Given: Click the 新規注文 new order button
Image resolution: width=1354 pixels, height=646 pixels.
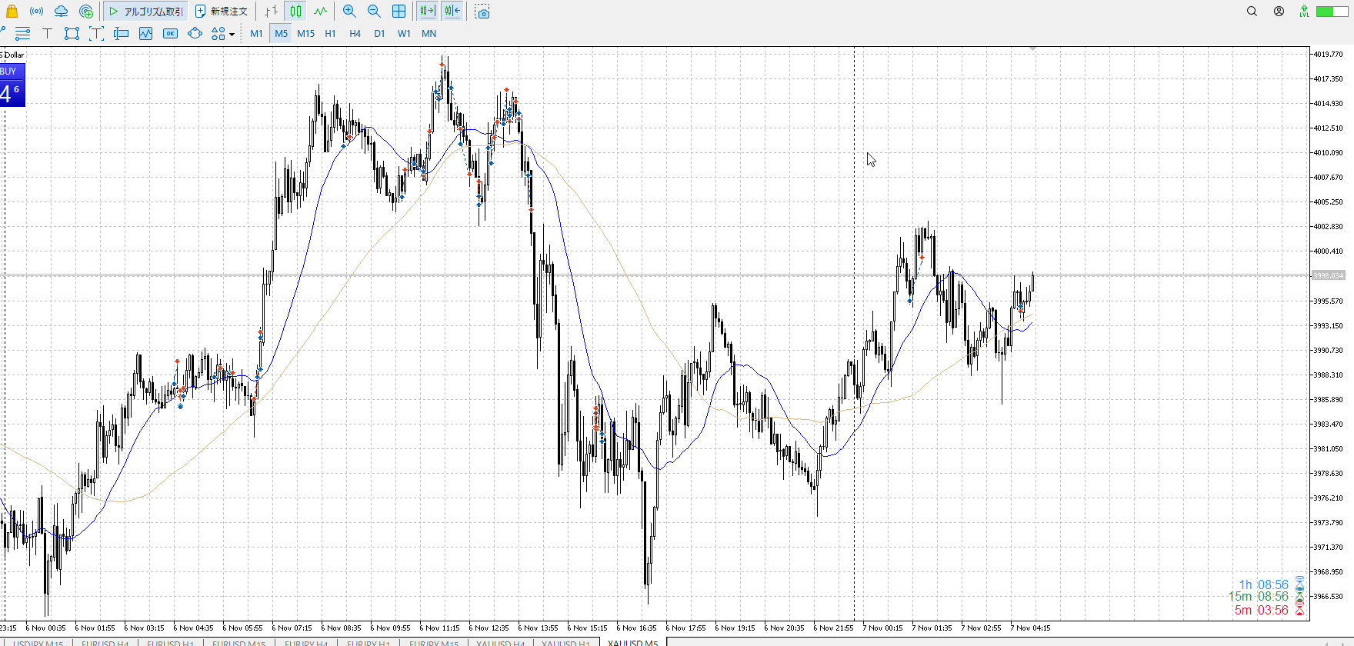Looking at the screenshot, I should click(222, 12).
